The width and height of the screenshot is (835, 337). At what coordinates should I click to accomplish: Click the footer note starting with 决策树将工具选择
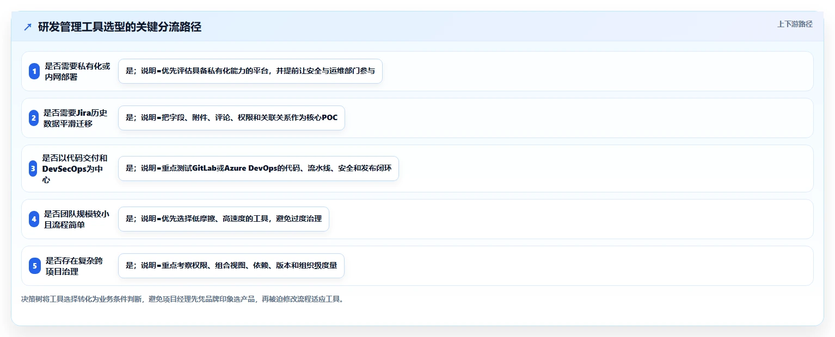pyautogui.click(x=183, y=299)
